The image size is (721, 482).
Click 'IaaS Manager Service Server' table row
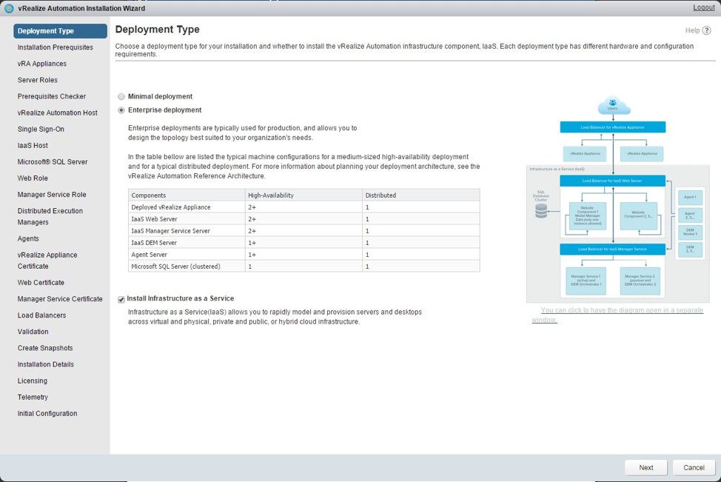tap(304, 231)
